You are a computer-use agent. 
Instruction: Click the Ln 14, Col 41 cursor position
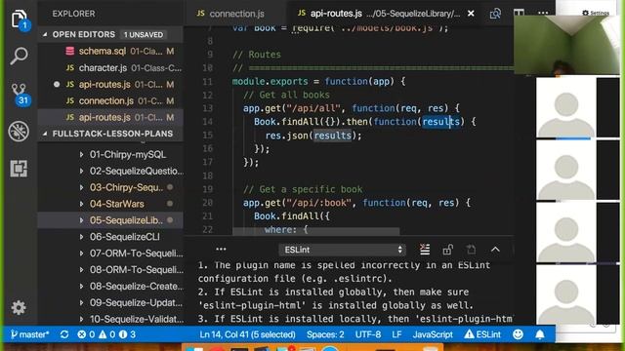pyautogui.click(x=247, y=334)
